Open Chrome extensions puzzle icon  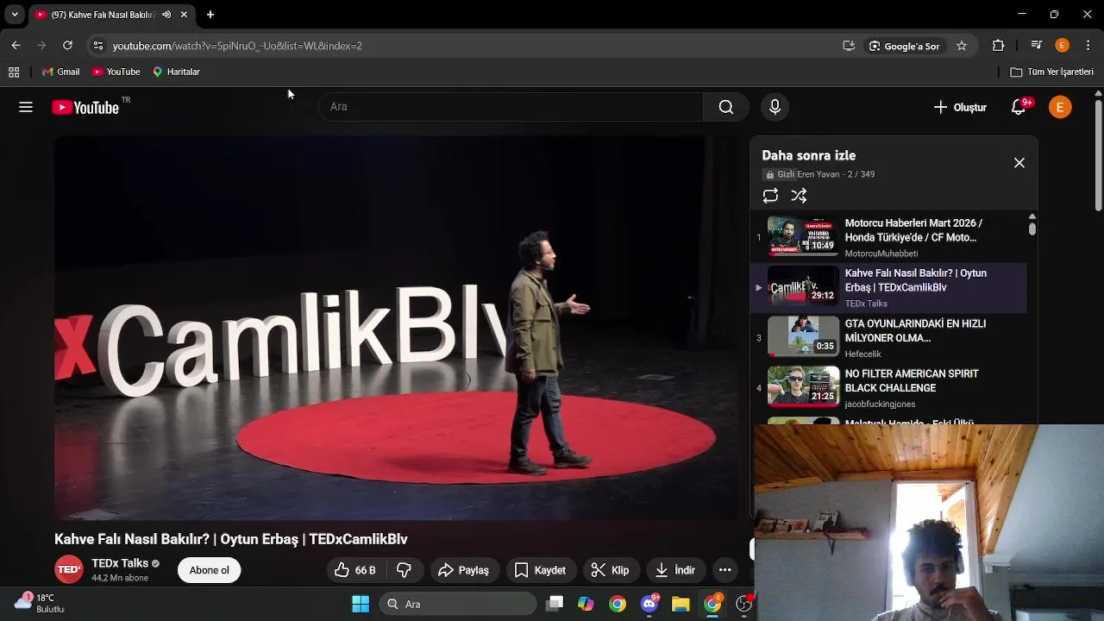pos(999,46)
